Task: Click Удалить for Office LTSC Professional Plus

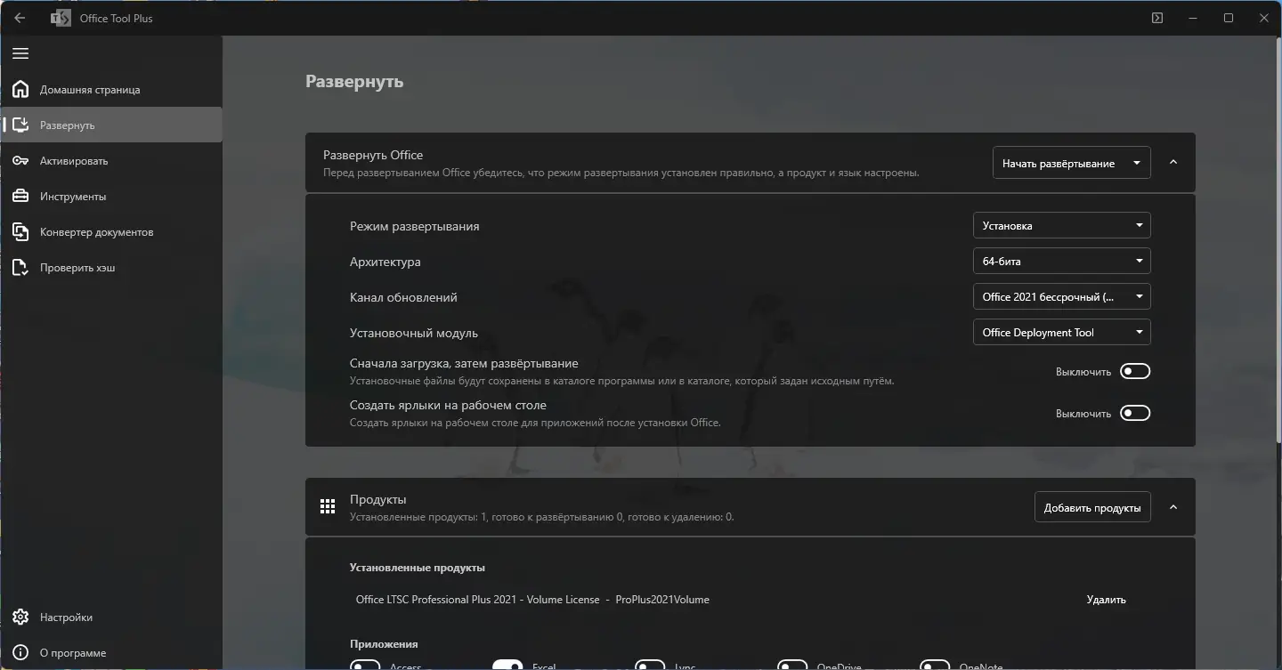Action: pyautogui.click(x=1107, y=600)
